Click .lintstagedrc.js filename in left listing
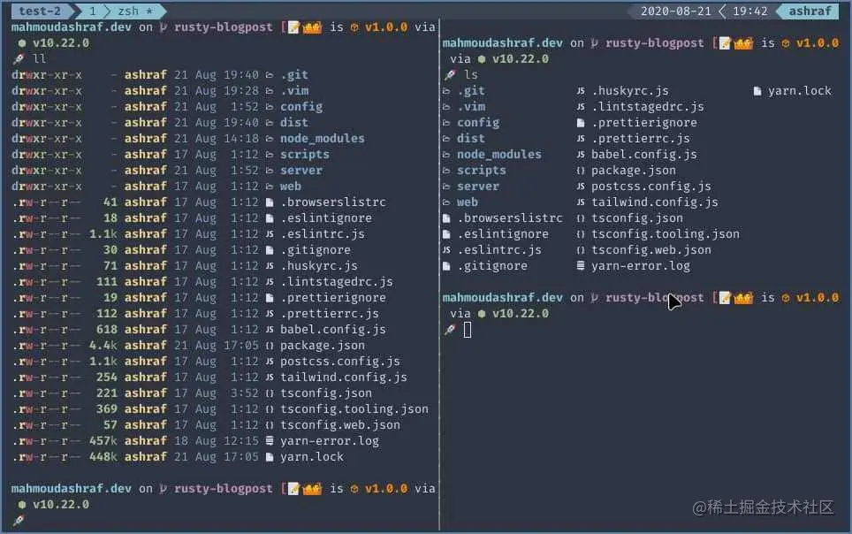This screenshot has width=852, height=534. point(337,282)
